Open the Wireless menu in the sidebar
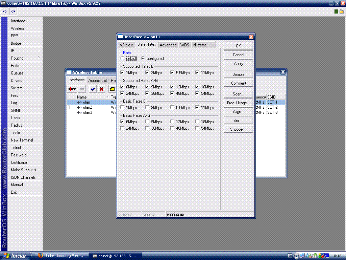 [25, 28]
